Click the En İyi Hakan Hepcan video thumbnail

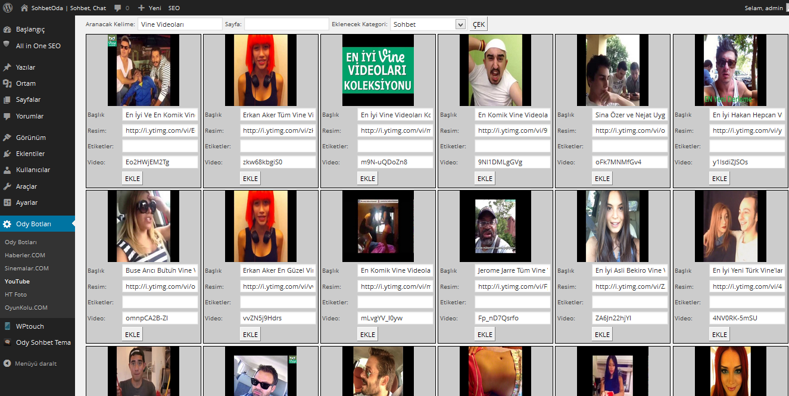730,70
